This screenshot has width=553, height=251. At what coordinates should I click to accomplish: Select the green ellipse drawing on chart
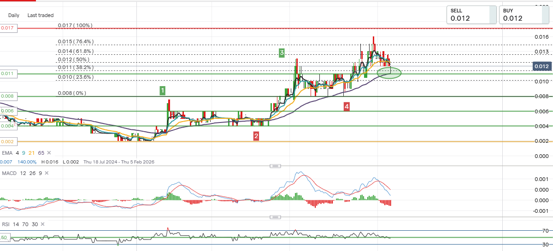[x=389, y=73]
